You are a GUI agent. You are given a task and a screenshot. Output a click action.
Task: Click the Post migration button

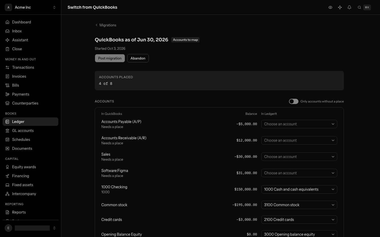point(110,58)
